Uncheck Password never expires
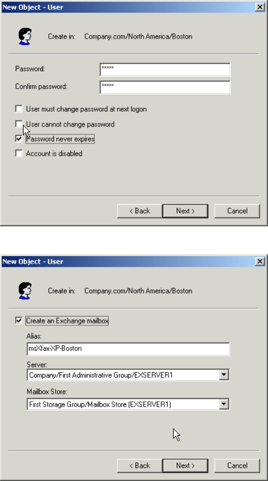Image resolution: width=268 pixels, height=481 pixels. tap(19, 139)
